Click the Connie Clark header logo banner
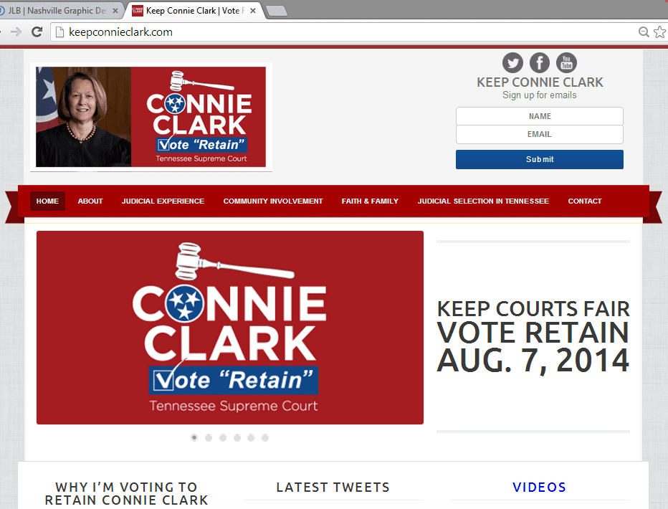 tap(151, 117)
